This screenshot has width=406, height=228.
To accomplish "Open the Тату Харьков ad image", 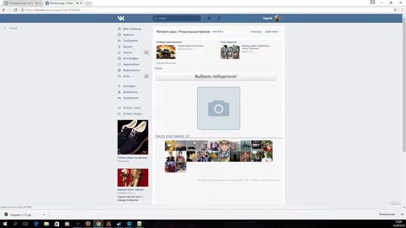I will click(x=230, y=52).
